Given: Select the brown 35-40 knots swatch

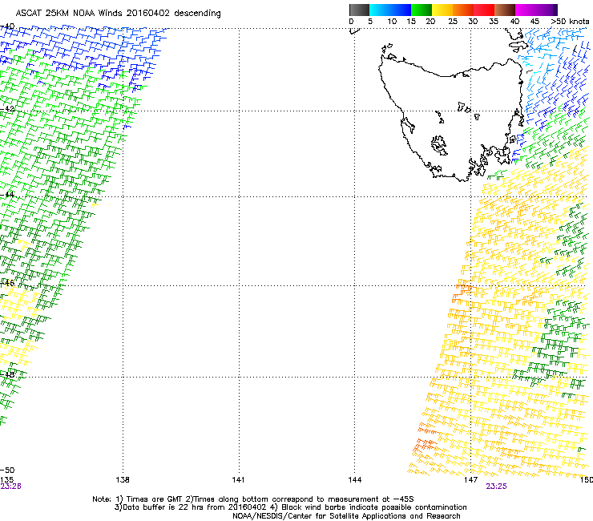Looking at the screenshot, I should (505, 10).
